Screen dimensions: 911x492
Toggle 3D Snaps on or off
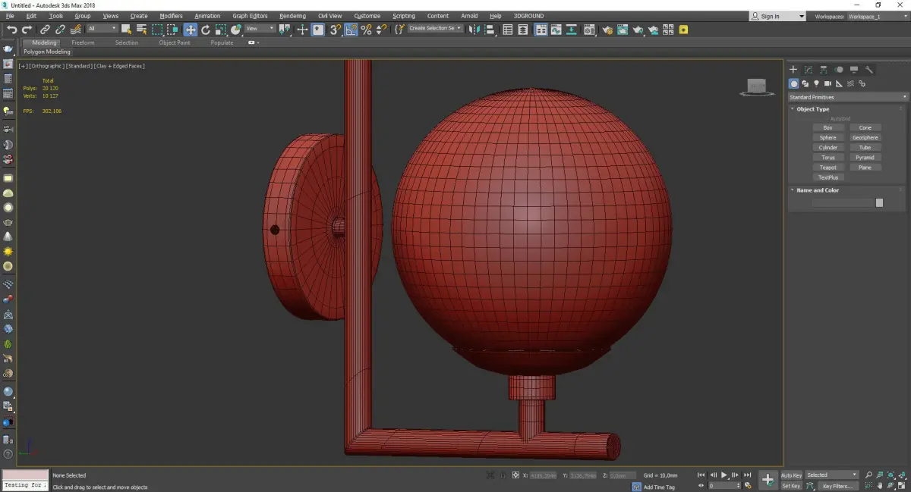[x=335, y=30]
